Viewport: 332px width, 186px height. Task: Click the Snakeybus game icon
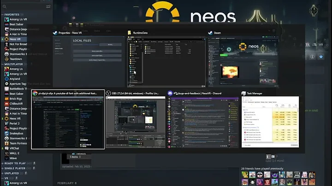tap(6, 134)
